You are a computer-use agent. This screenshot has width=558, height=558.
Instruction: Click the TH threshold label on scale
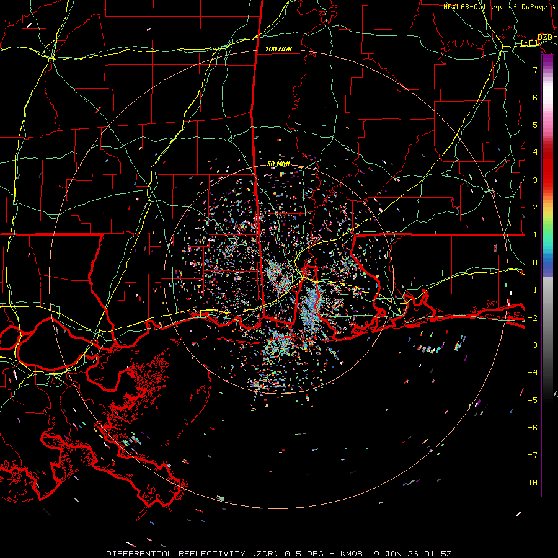point(533,483)
